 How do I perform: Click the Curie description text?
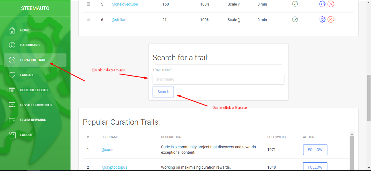tap(208, 150)
